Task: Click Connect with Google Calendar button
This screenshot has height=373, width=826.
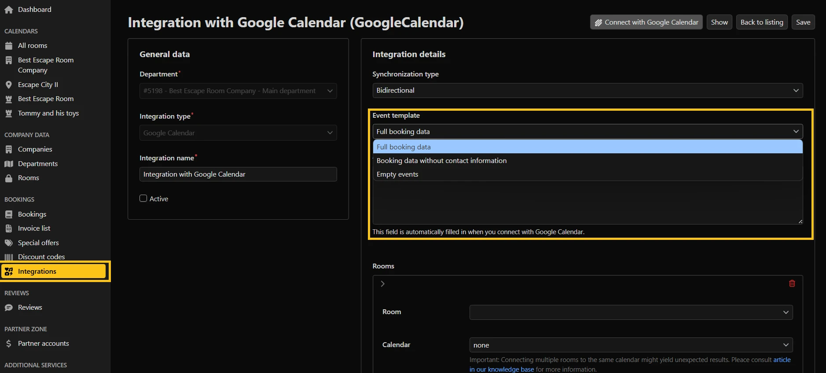Action: [x=646, y=22]
